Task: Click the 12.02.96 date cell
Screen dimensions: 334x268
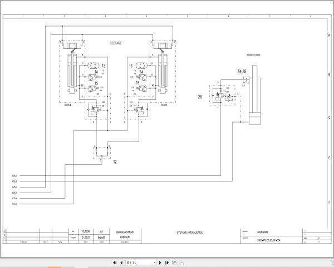Action: point(86,231)
